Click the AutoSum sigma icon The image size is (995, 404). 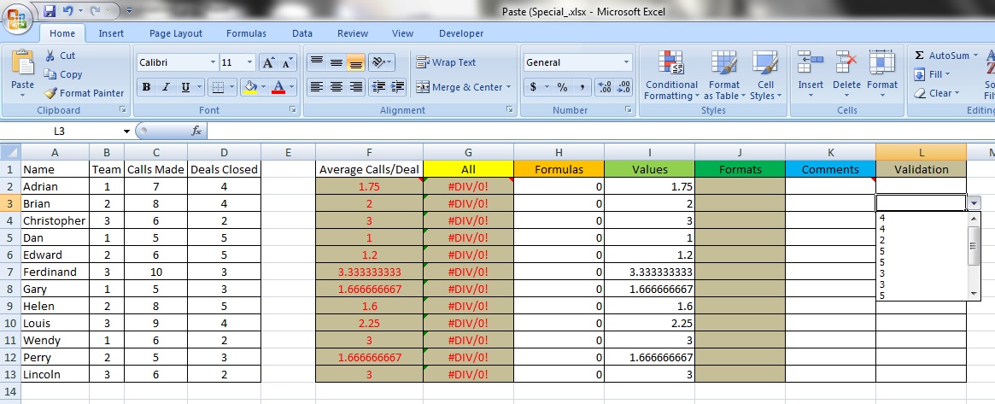[919, 56]
